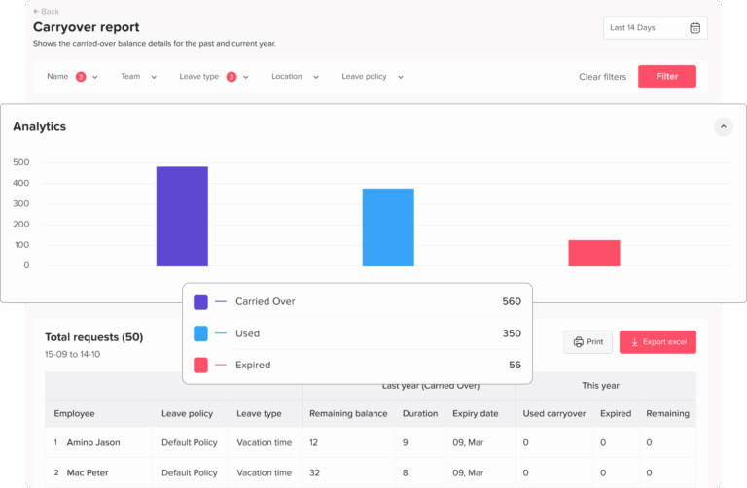
Task: Click the This year group header
Action: click(x=600, y=386)
